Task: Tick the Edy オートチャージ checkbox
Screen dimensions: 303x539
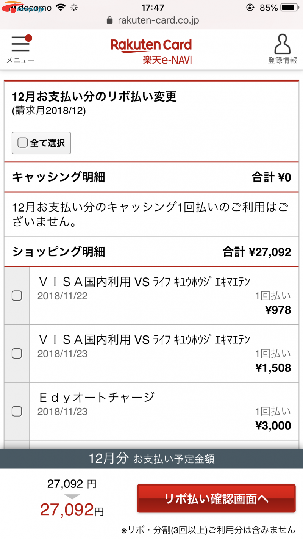Action: (17, 411)
